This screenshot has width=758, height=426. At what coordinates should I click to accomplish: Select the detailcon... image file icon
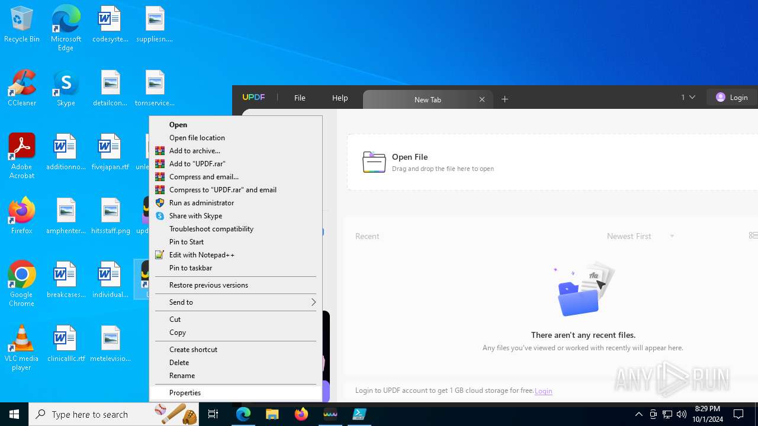pyautogui.click(x=110, y=89)
